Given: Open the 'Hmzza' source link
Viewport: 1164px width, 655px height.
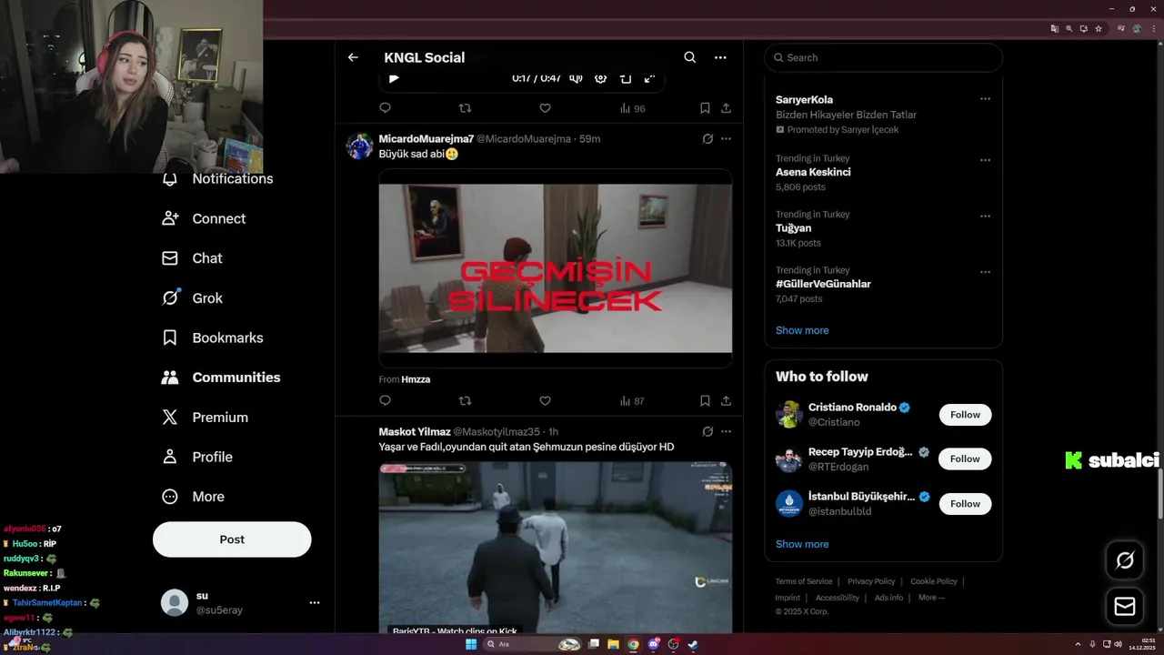Looking at the screenshot, I should click(x=416, y=379).
